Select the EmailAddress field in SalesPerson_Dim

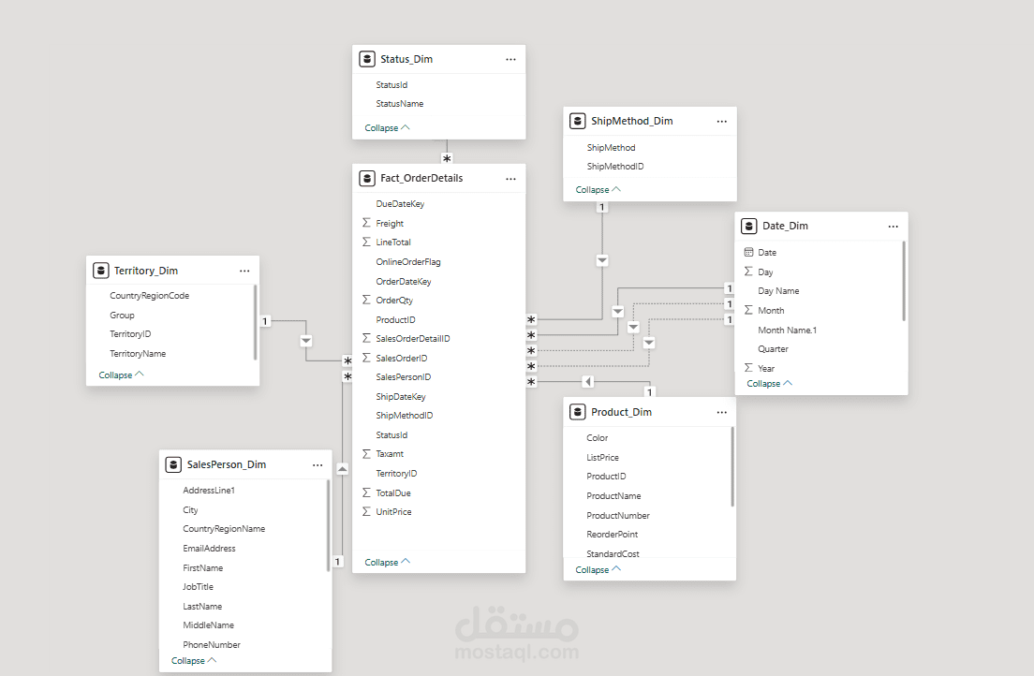pos(209,549)
